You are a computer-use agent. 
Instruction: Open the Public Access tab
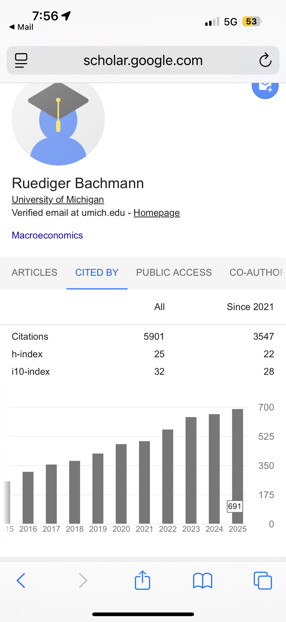point(174,272)
